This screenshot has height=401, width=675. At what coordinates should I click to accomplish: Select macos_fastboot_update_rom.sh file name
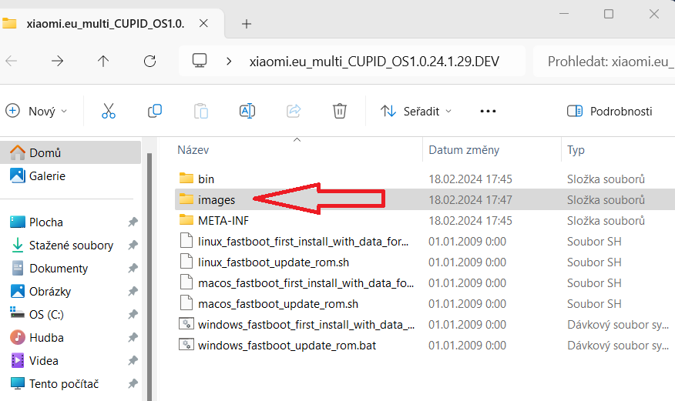pyautogui.click(x=277, y=303)
